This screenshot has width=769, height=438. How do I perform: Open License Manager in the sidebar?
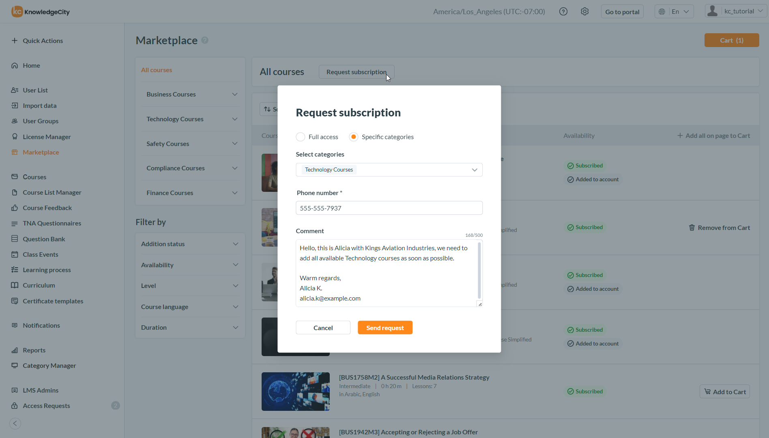pos(47,137)
